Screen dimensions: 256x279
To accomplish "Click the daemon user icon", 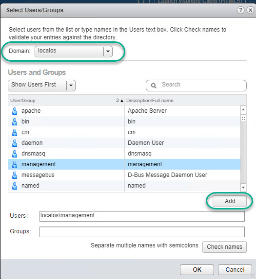I will tap(15, 143).
